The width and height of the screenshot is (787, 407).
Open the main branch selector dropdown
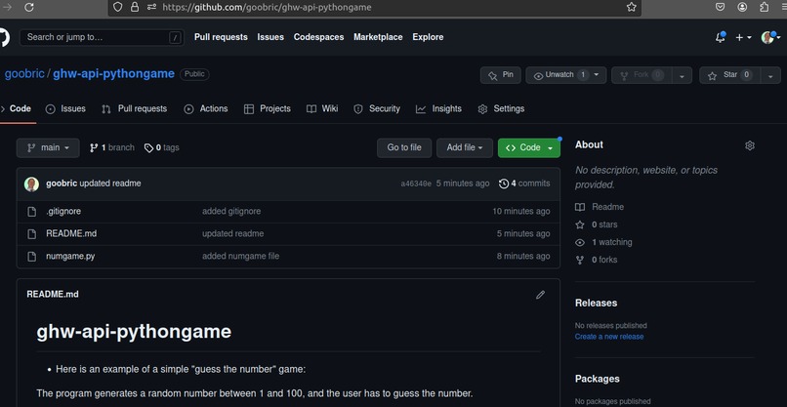tap(48, 148)
